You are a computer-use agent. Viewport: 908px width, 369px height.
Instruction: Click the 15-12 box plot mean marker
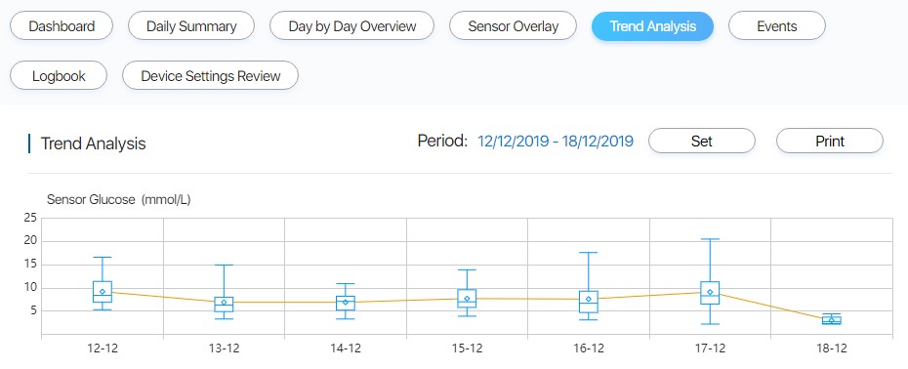tap(467, 299)
